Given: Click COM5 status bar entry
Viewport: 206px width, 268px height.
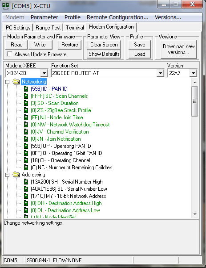Looking at the screenshot, I should click(14, 260).
